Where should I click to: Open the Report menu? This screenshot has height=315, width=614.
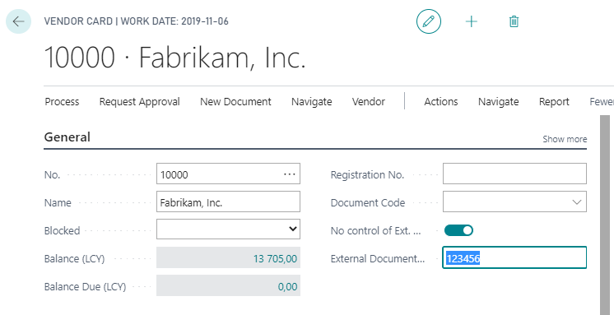[554, 102]
